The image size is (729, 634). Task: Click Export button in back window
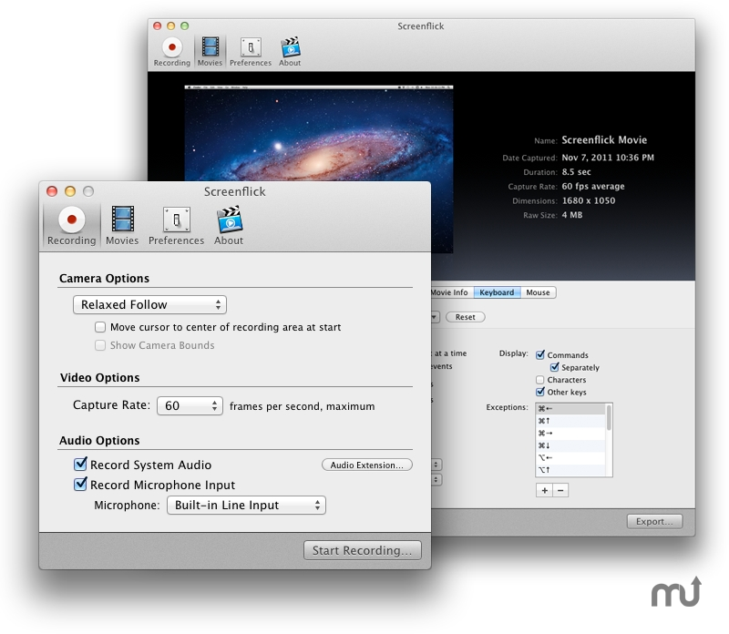(654, 522)
